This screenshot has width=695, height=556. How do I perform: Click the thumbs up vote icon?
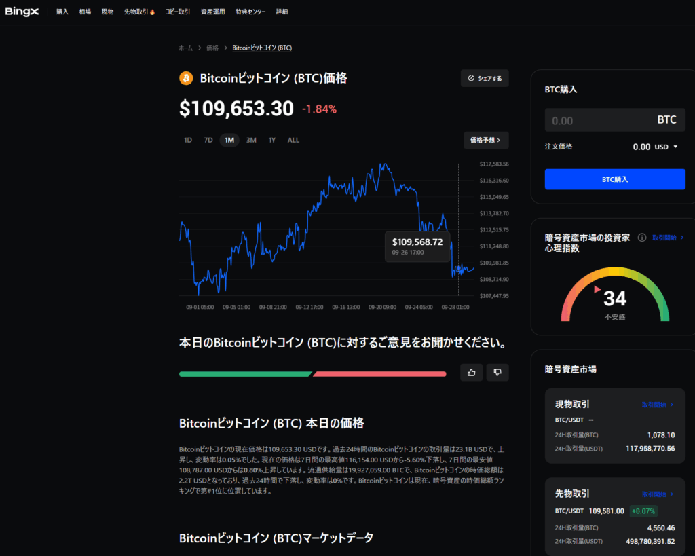(x=471, y=372)
